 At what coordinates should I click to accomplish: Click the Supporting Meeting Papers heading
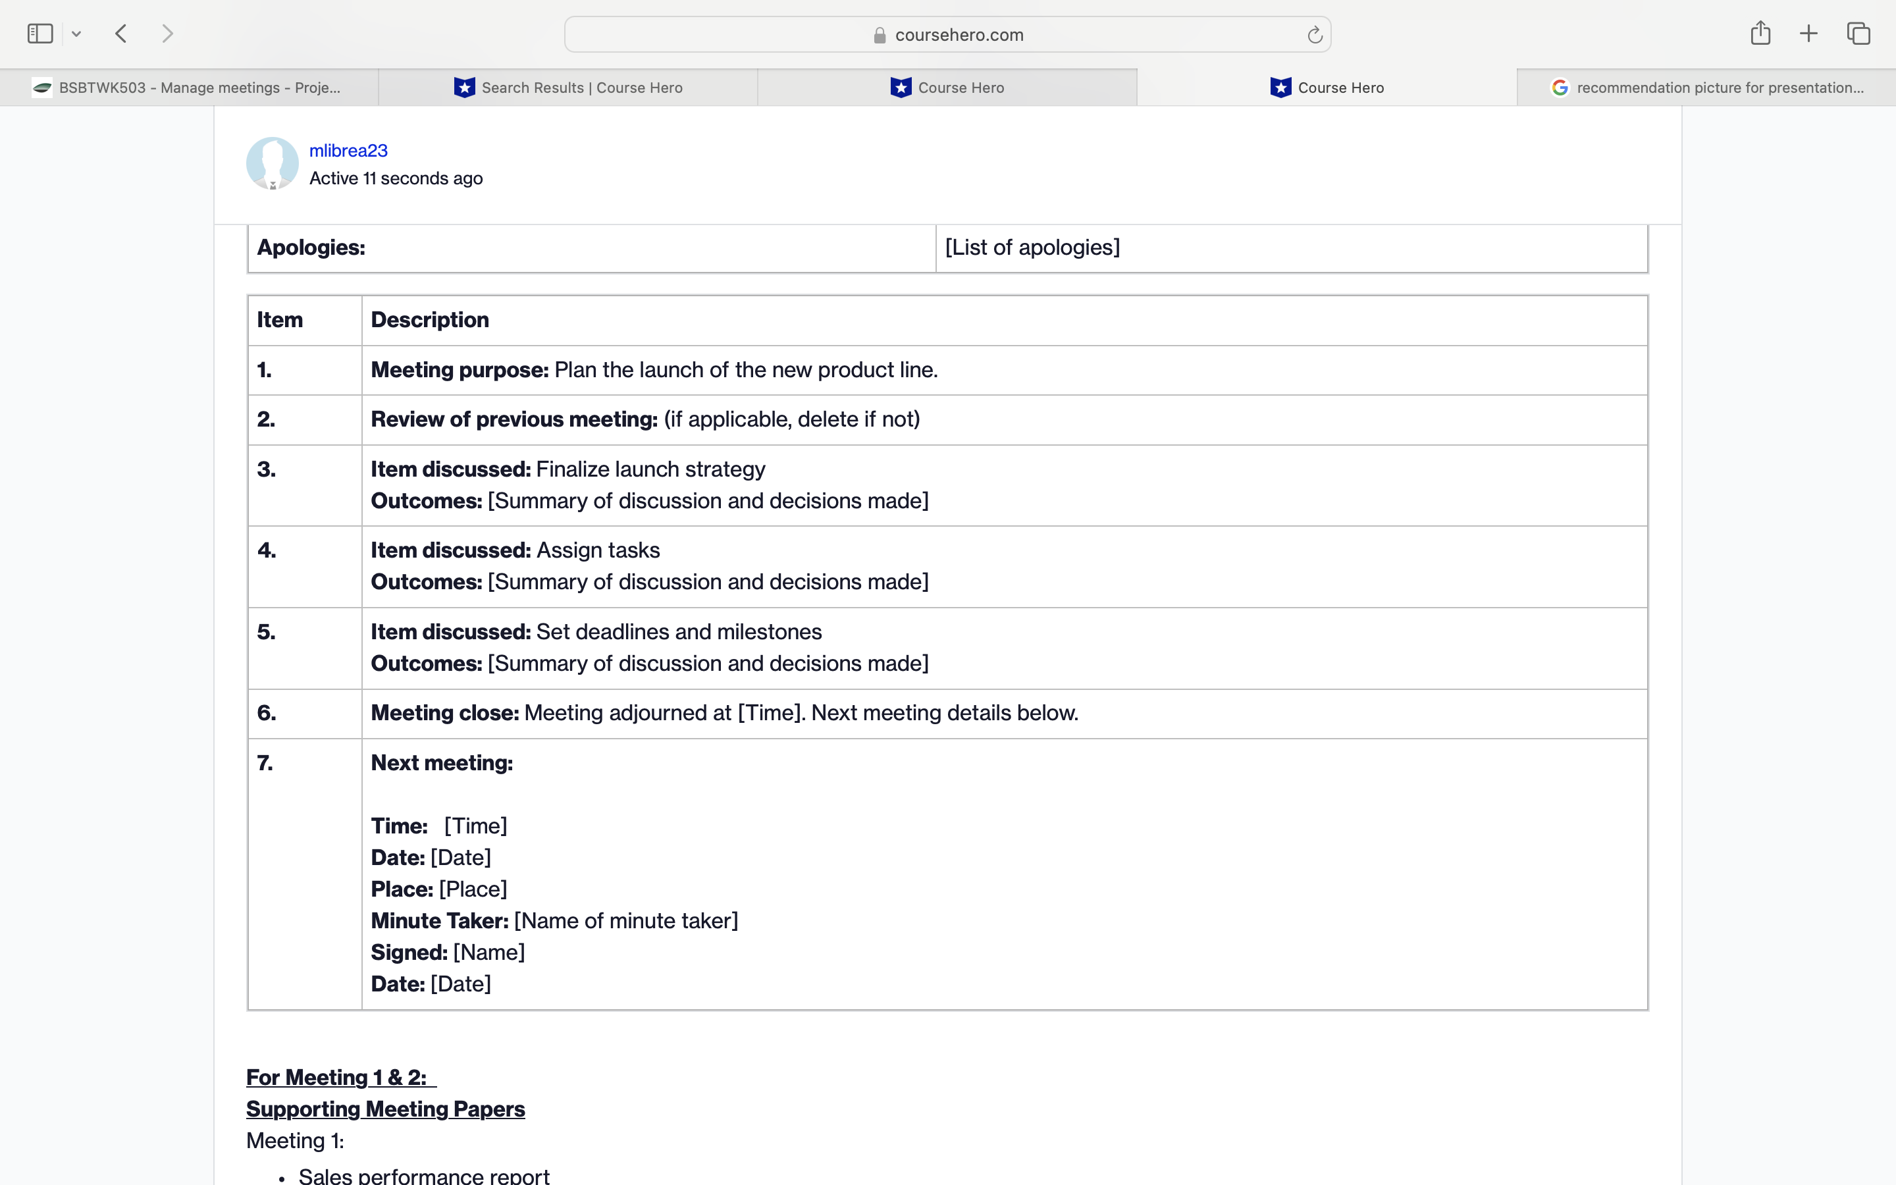coord(384,1109)
